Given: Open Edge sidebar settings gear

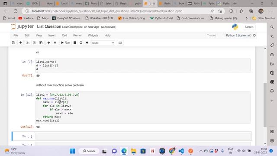Looking at the screenshot, I should (272, 140).
